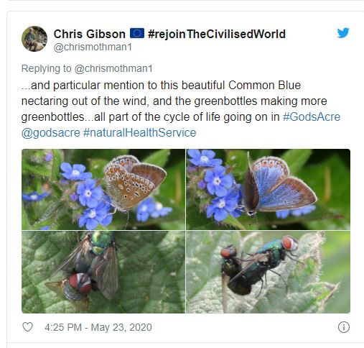Click the EU flag emoji in the name
The height and width of the screenshot is (348, 364).
[x=137, y=33]
